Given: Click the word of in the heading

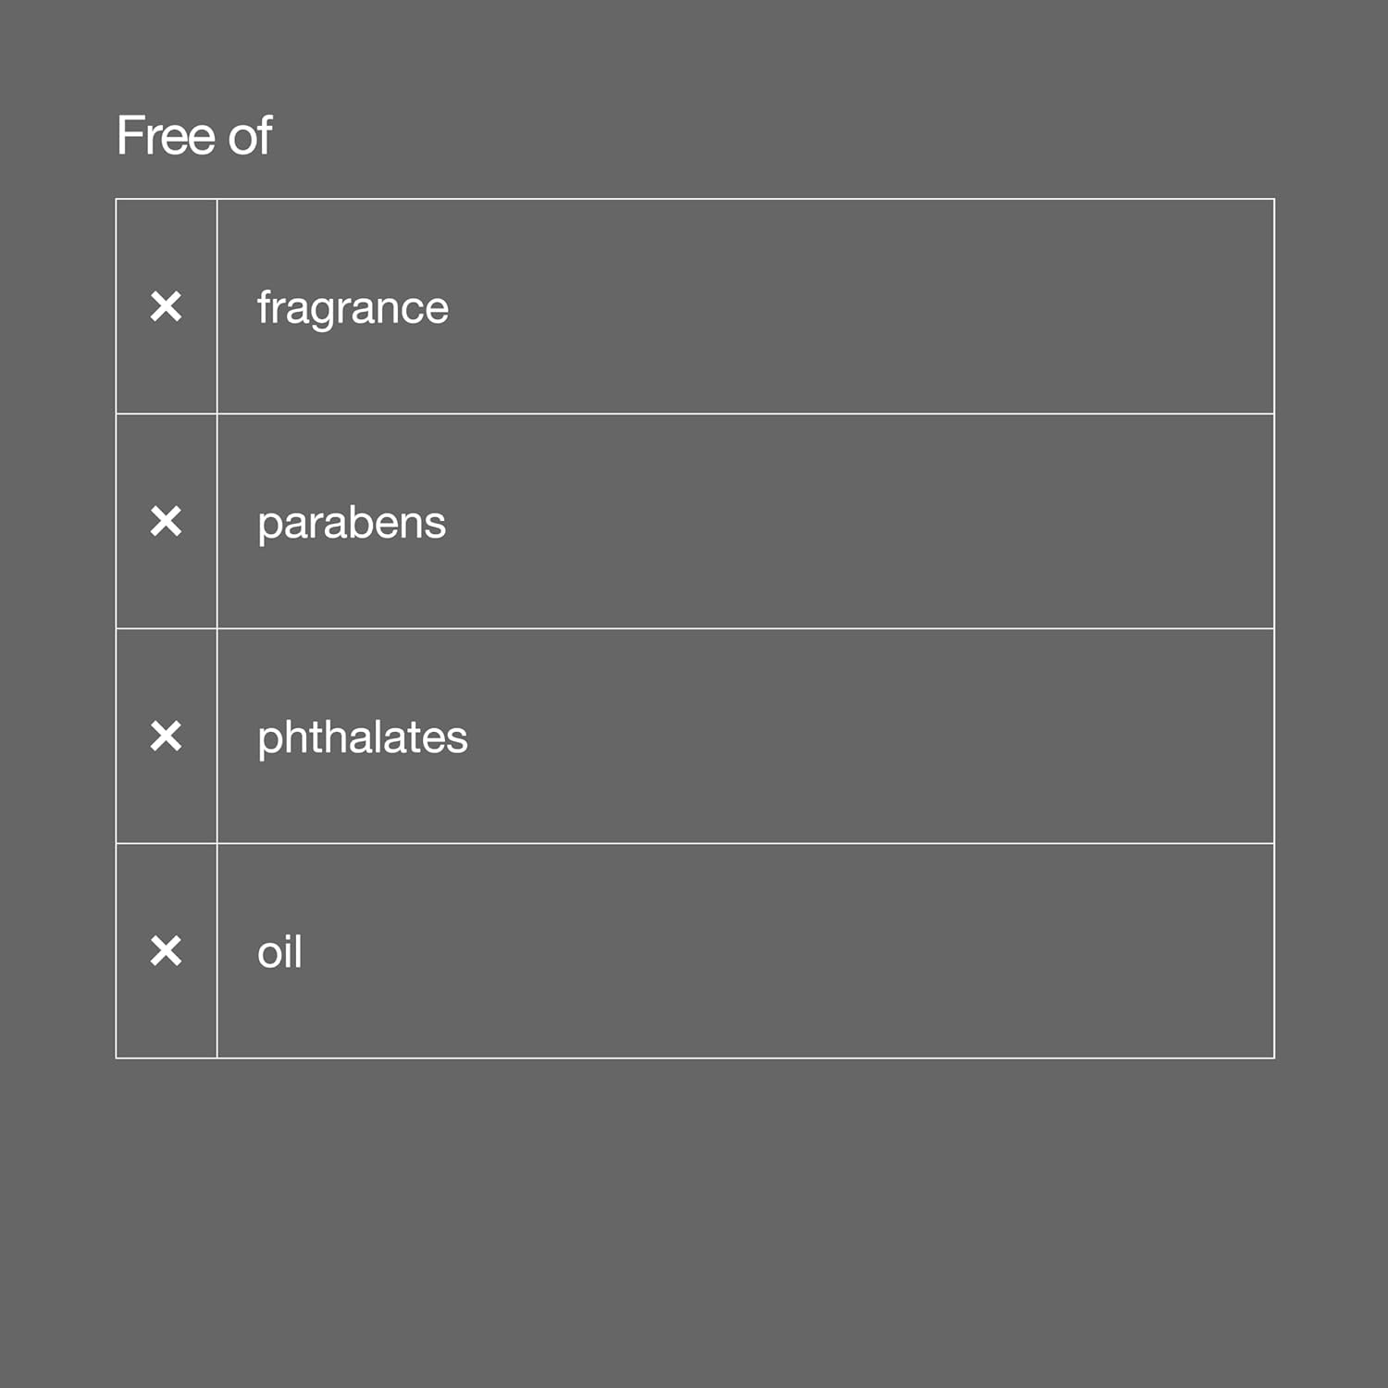Looking at the screenshot, I should (250, 136).
